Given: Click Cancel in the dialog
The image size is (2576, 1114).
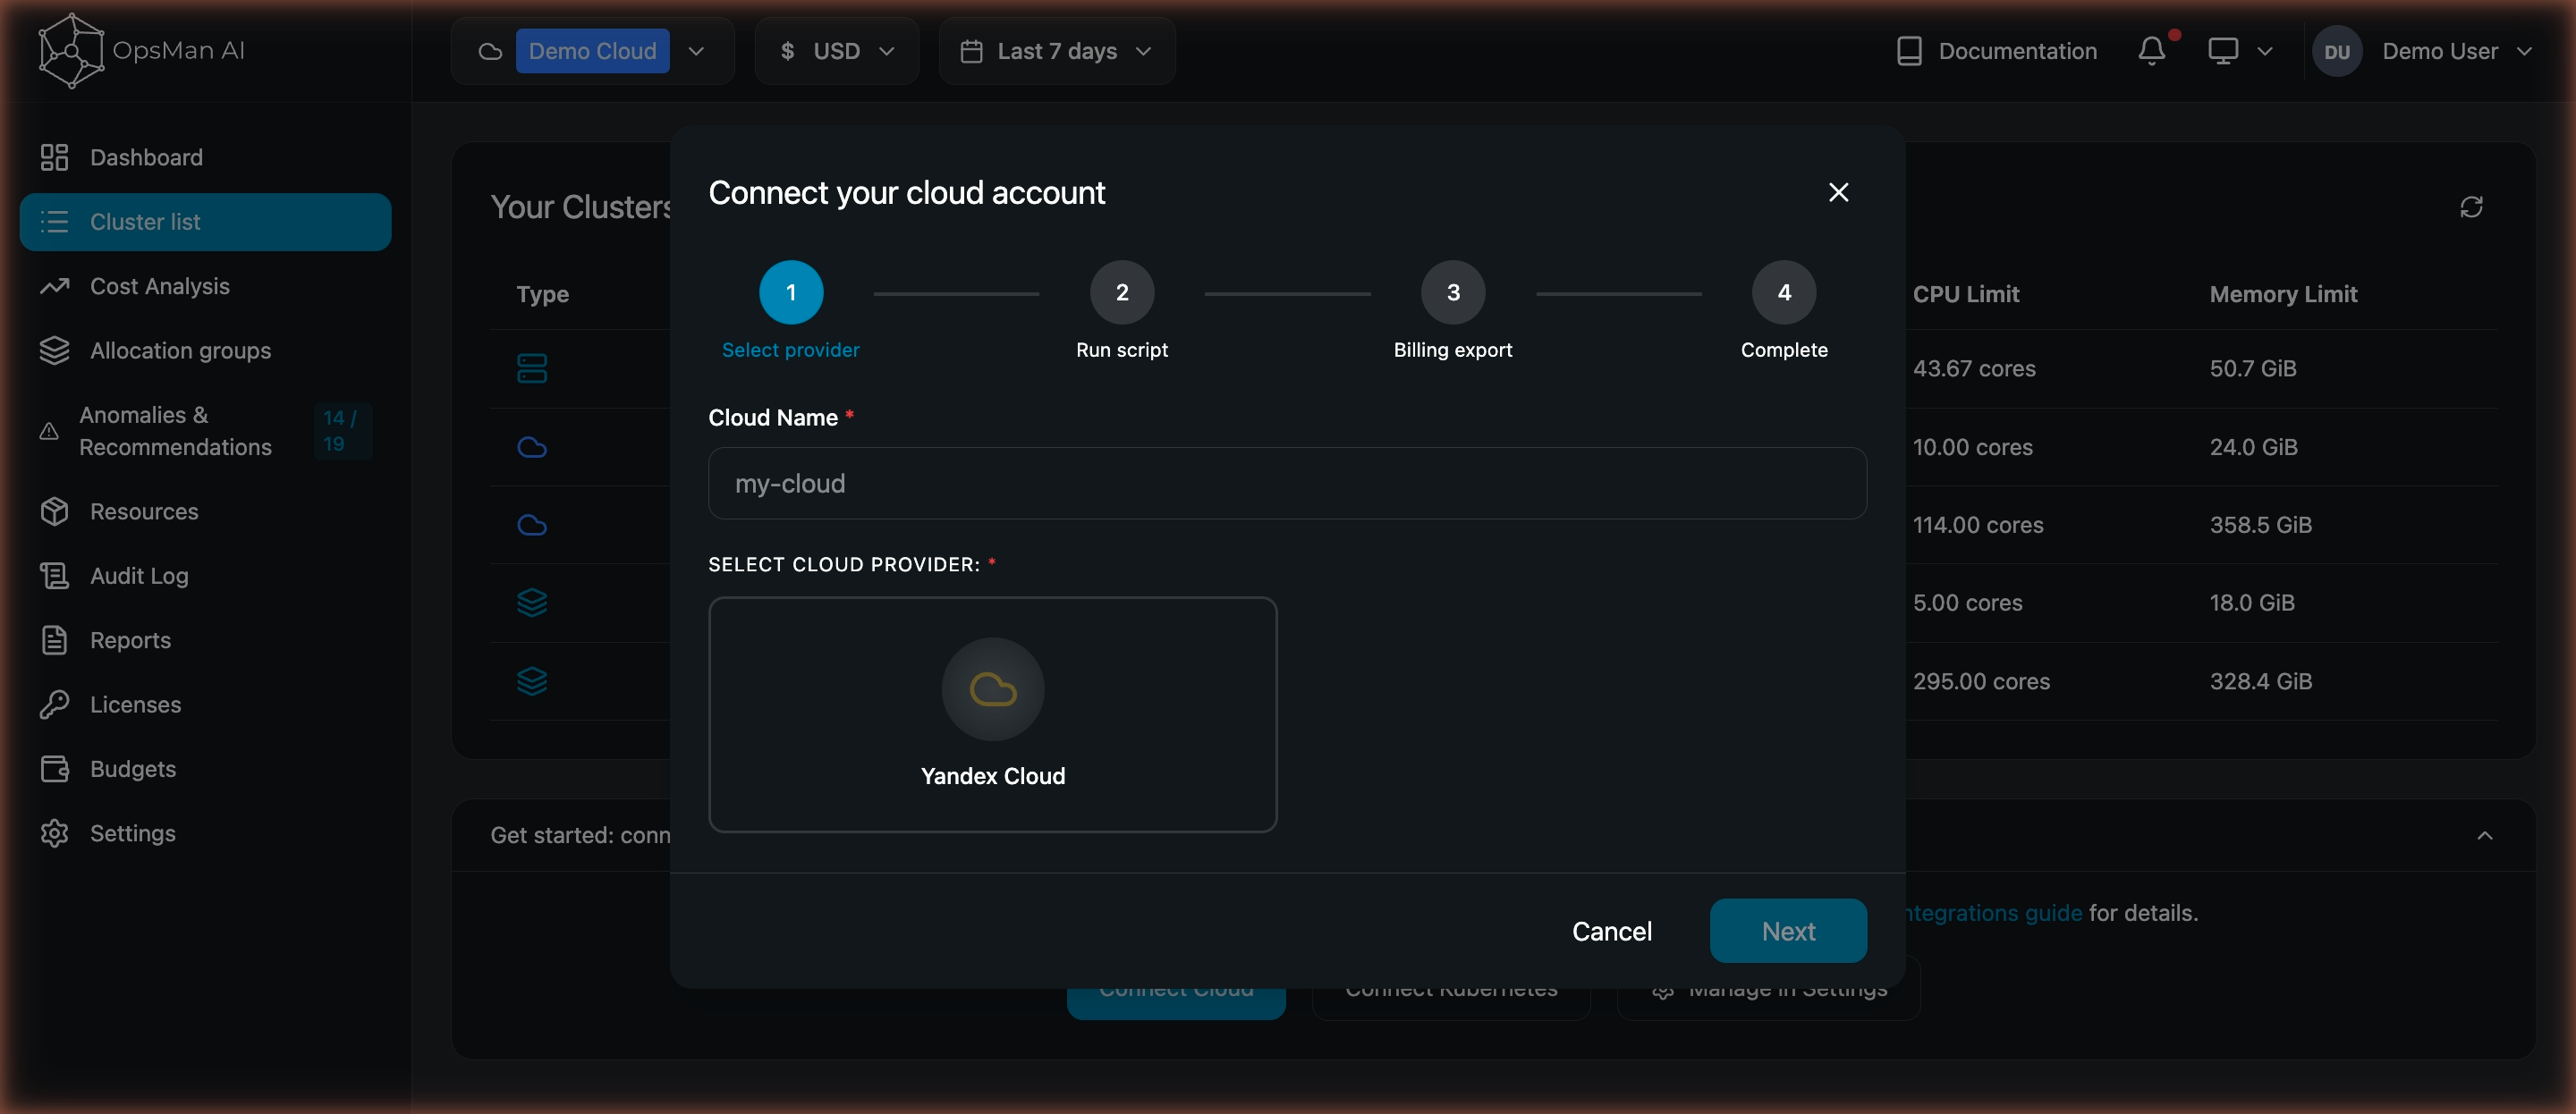Looking at the screenshot, I should point(1611,931).
